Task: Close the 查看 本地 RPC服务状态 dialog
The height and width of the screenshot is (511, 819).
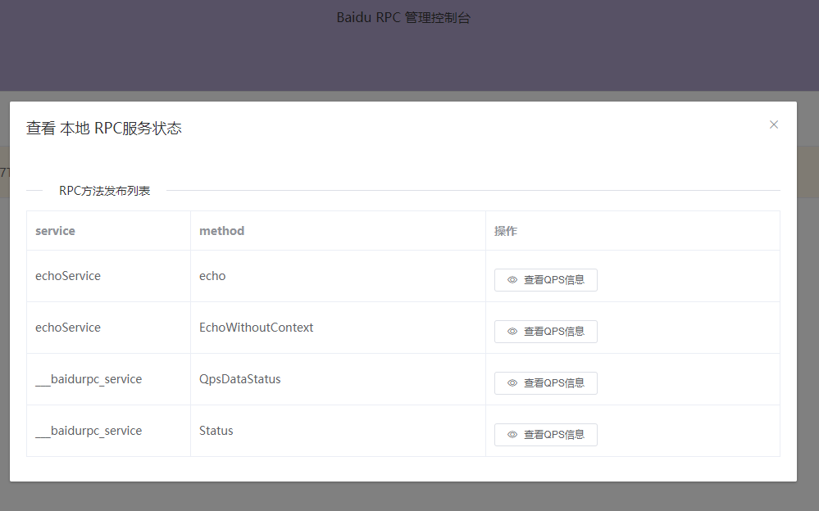Action: point(774,124)
